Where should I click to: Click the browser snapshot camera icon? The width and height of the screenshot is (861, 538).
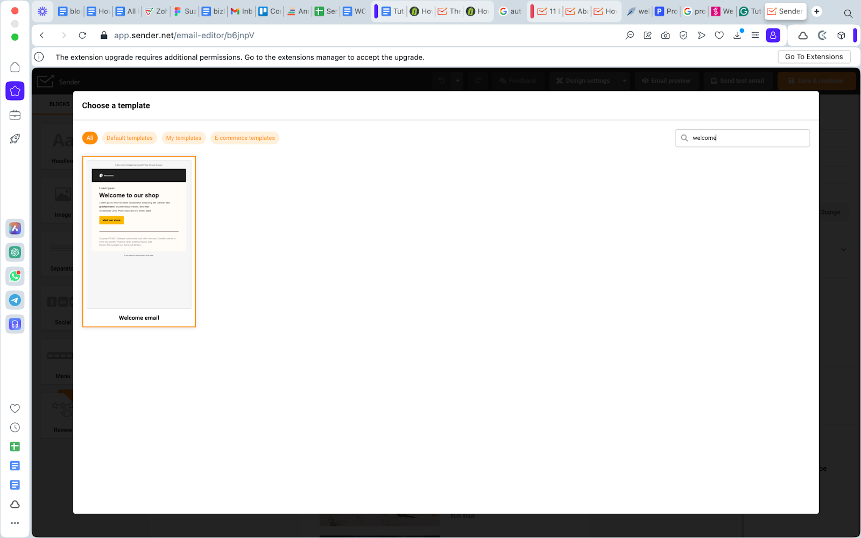pos(666,36)
